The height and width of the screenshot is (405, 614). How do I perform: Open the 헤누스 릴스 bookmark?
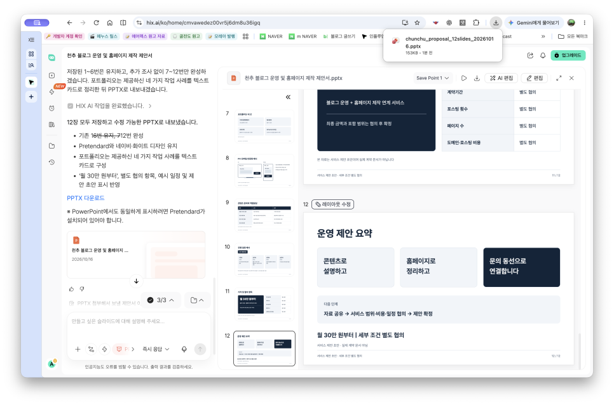click(x=104, y=36)
